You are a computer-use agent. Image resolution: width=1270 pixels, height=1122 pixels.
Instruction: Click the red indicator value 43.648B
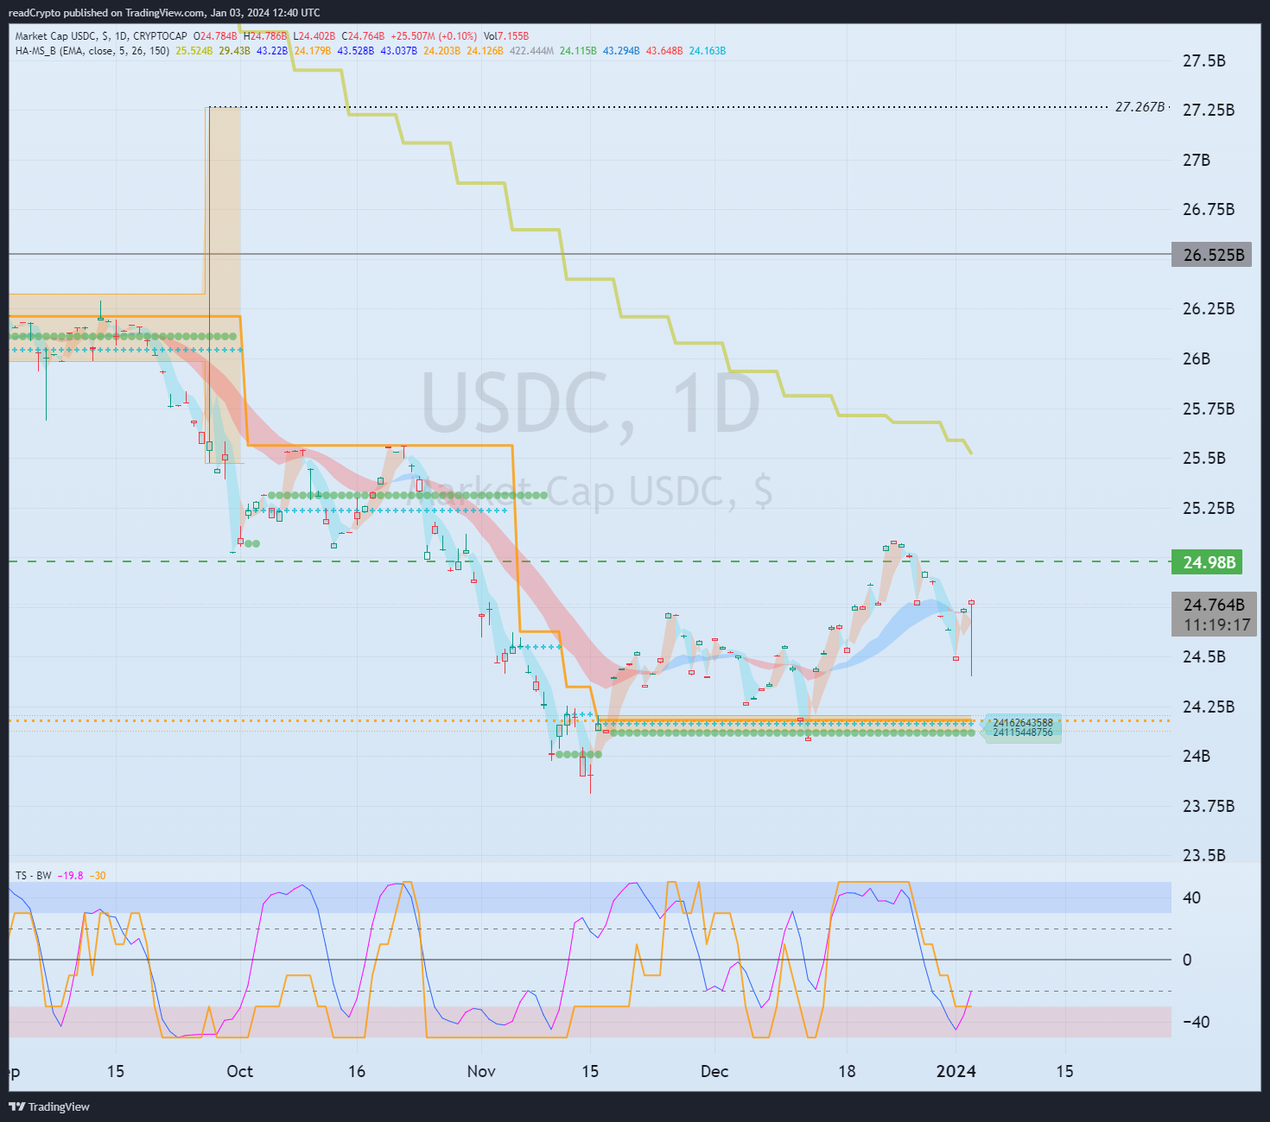click(664, 51)
